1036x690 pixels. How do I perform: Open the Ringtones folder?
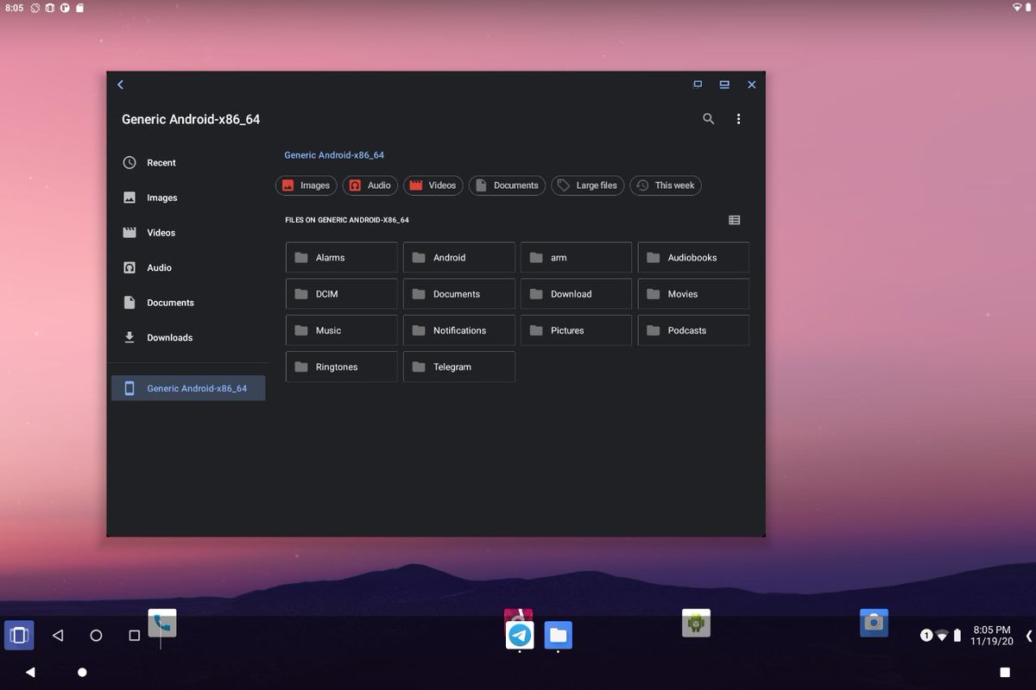(342, 367)
